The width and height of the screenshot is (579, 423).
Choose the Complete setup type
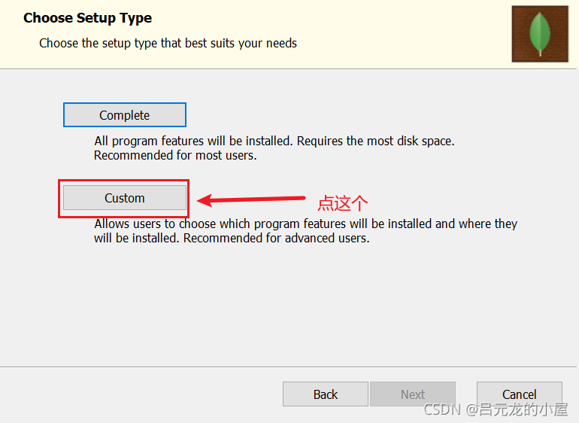click(x=125, y=115)
